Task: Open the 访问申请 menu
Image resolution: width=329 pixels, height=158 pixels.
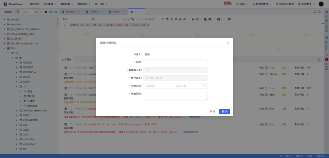Action: pos(49,4)
